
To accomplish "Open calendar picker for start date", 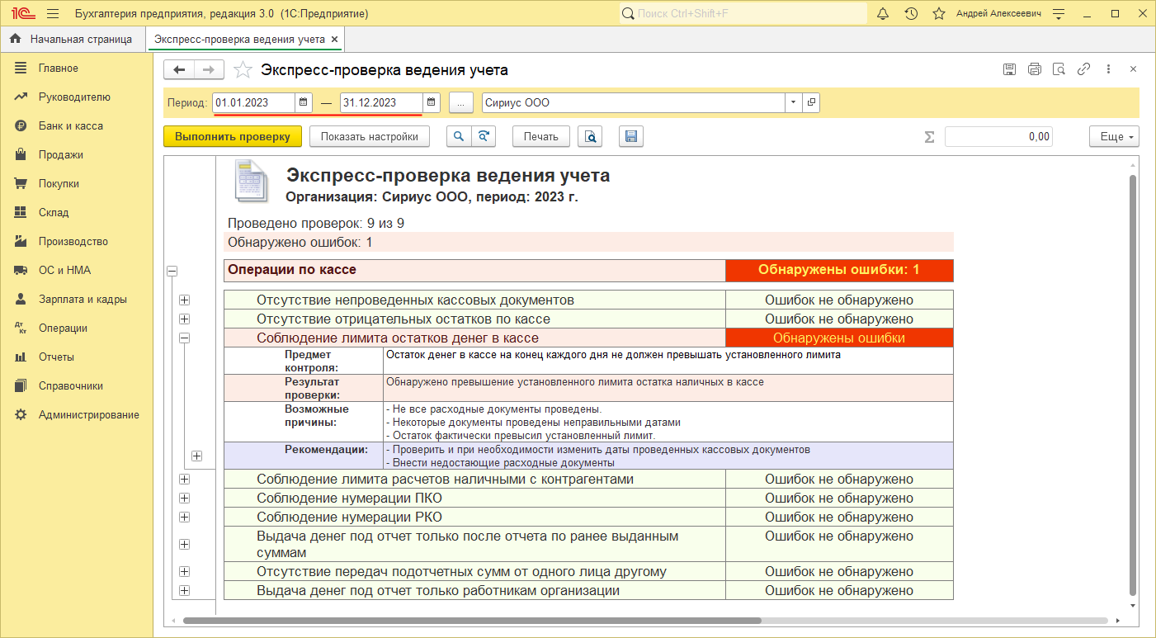I will pos(304,102).
